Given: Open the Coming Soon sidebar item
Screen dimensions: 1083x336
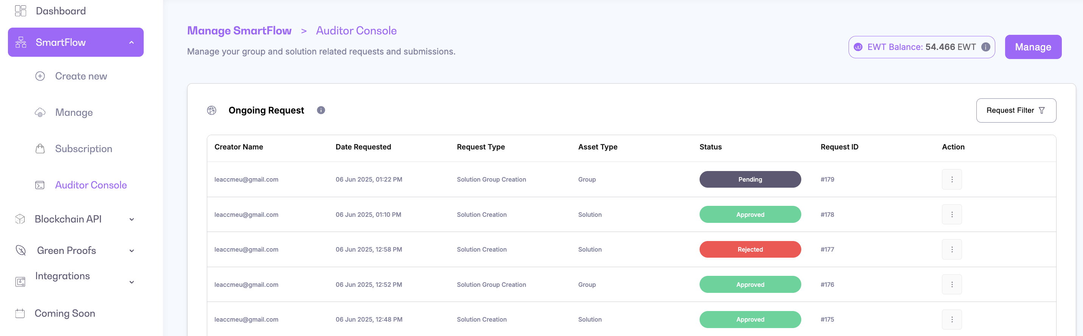Looking at the screenshot, I should point(64,313).
